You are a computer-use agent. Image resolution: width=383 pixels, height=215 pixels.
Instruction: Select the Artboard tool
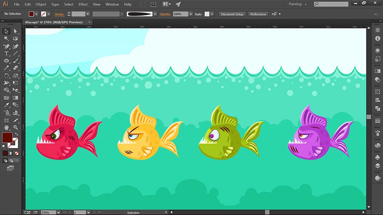pyautogui.click(x=6, y=120)
